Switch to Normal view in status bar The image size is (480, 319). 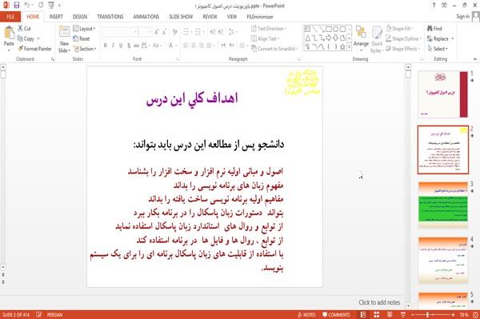click(x=363, y=315)
